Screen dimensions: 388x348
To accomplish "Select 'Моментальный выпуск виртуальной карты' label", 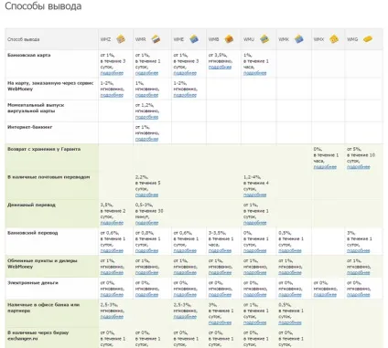I will [x=36, y=108].
